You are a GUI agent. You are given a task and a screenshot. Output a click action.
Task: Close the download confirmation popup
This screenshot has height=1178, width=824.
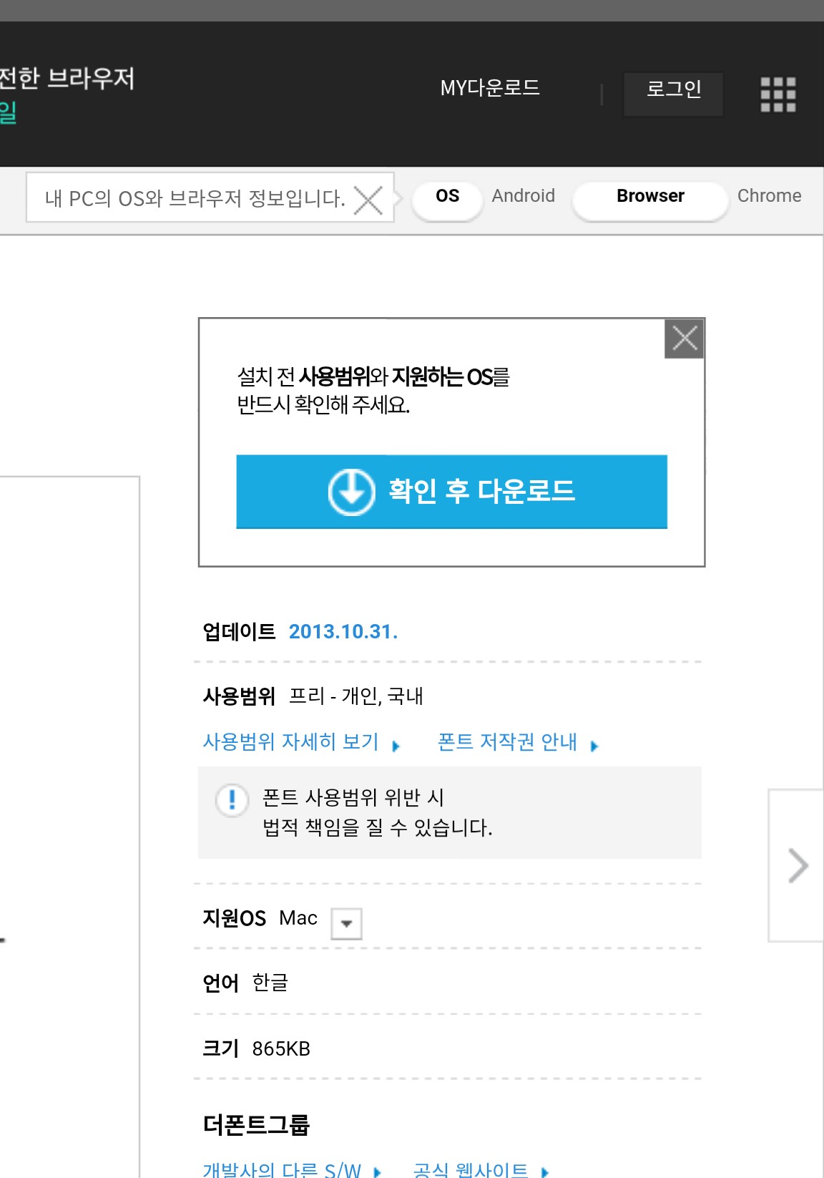685,338
